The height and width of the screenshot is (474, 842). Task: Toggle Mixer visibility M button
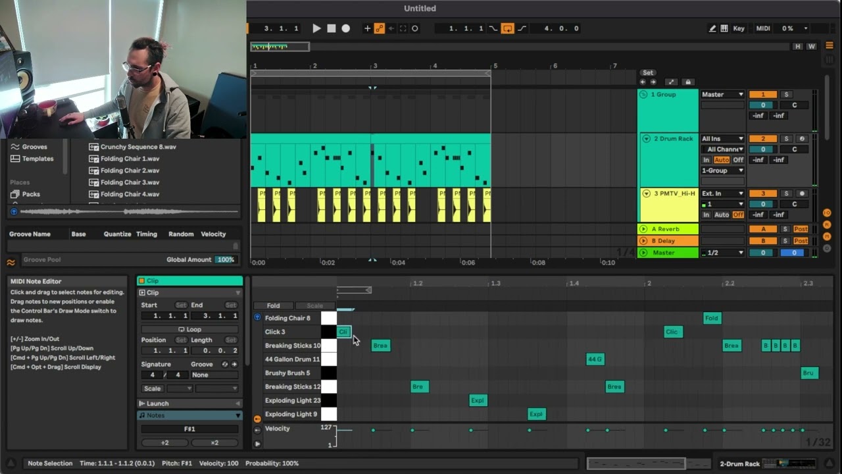pos(827,237)
